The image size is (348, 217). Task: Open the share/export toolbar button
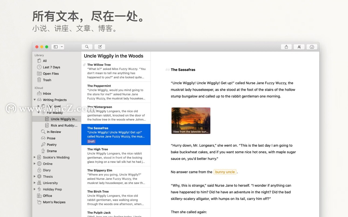(x=286, y=47)
